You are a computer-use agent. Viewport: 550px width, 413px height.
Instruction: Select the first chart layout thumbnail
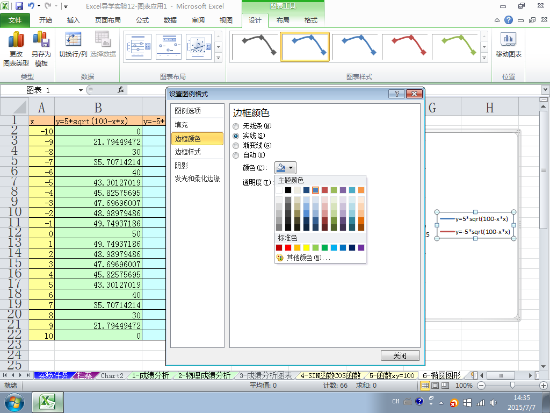pyautogui.click(x=139, y=47)
